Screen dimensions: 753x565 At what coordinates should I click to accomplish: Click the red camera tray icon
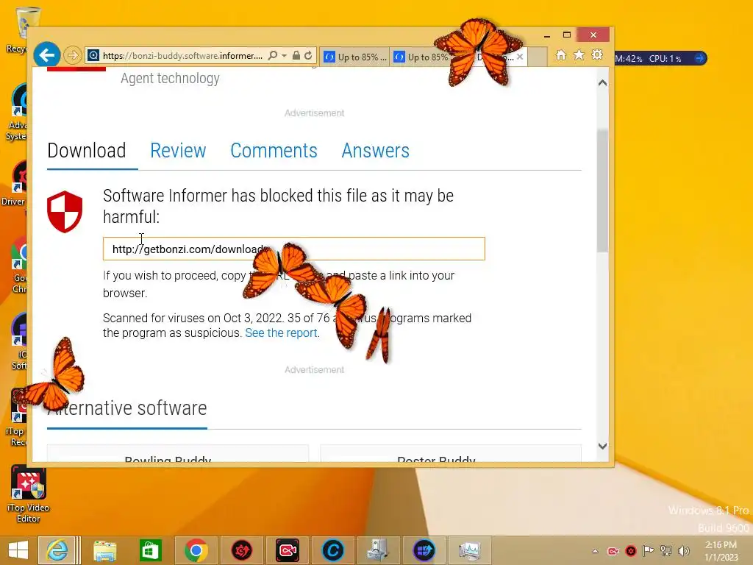click(613, 551)
